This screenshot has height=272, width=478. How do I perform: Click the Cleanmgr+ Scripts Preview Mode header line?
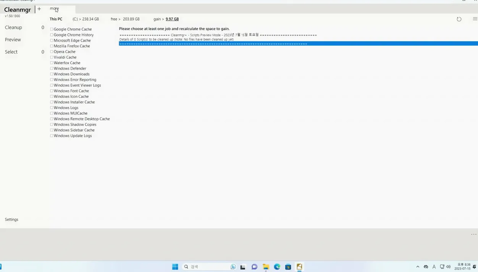pos(218,35)
